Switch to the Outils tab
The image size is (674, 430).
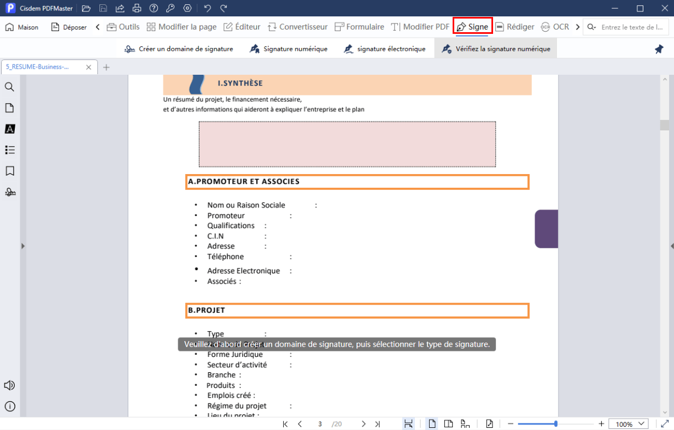pos(123,27)
